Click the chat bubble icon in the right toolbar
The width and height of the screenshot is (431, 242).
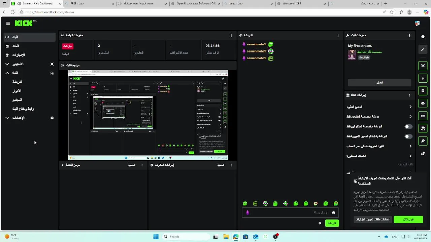coord(423,103)
